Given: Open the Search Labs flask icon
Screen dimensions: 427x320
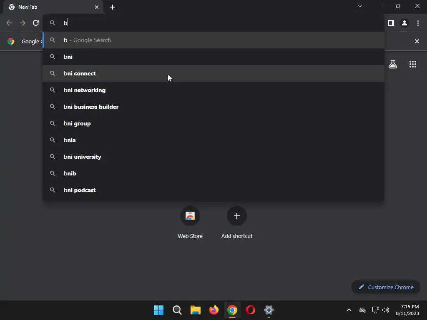Looking at the screenshot, I should pos(393,64).
